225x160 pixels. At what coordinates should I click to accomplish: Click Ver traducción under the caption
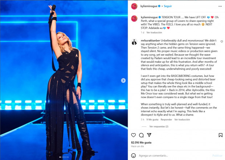click(154, 32)
